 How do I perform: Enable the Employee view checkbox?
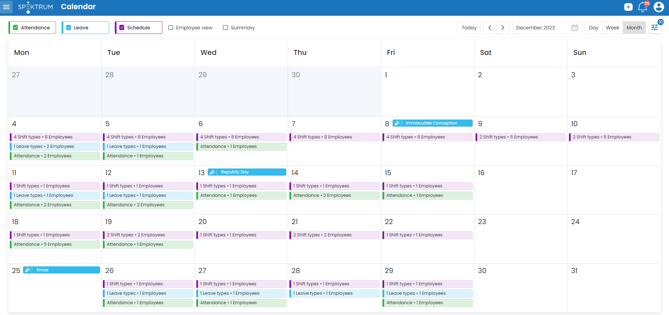(171, 27)
